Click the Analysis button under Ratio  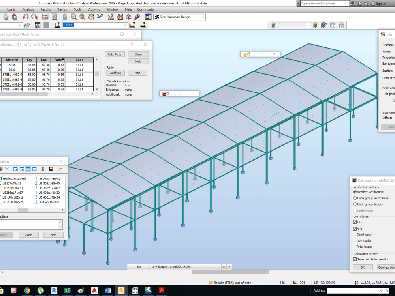115,73
